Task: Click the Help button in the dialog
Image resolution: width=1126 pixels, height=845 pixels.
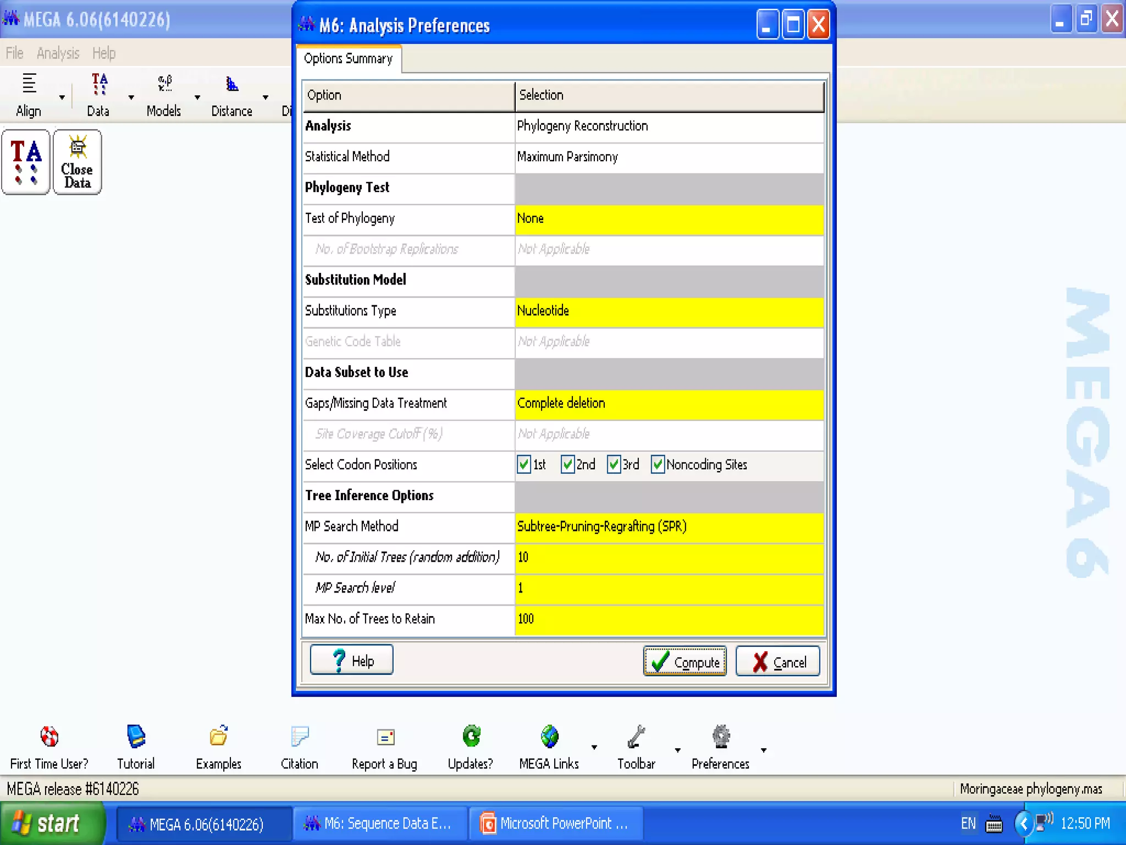Action: (x=351, y=660)
